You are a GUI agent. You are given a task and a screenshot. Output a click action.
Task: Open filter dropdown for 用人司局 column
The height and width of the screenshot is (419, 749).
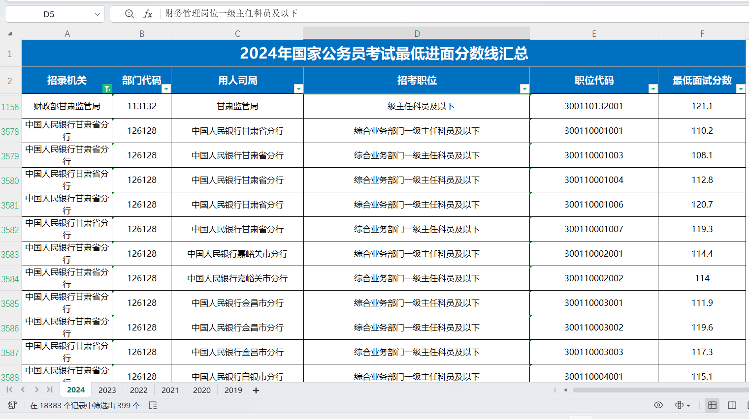(298, 89)
